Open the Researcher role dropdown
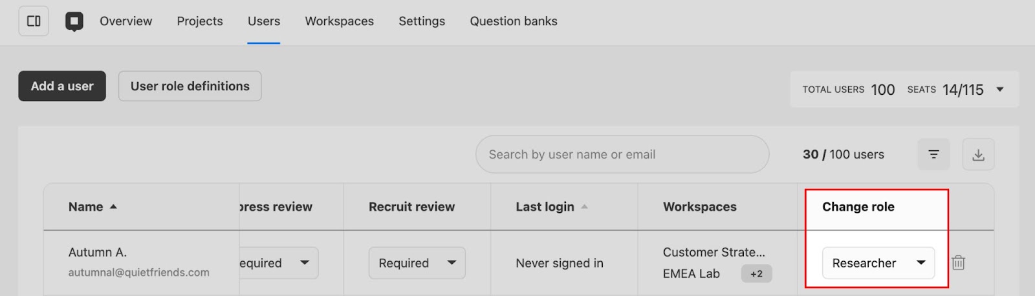The width and height of the screenshot is (1035, 296). click(x=878, y=263)
